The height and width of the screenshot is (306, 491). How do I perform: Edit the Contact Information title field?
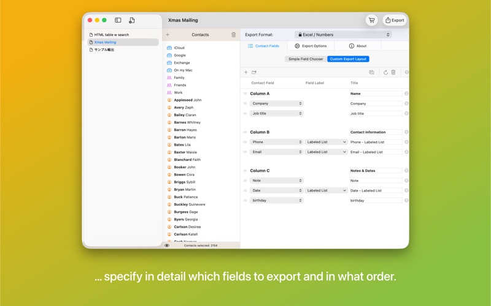(376, 132)
